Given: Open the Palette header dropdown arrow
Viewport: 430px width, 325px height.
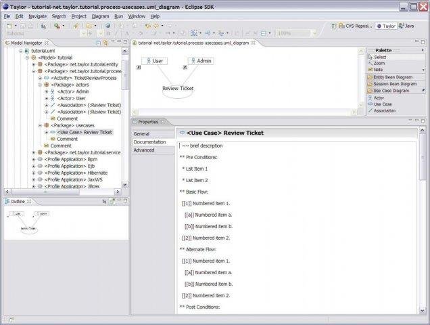Looking at the screenshot, I should (x=423, y=50).
